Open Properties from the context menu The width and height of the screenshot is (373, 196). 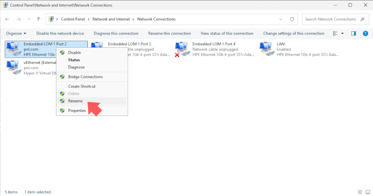click(x=77, y=111)
